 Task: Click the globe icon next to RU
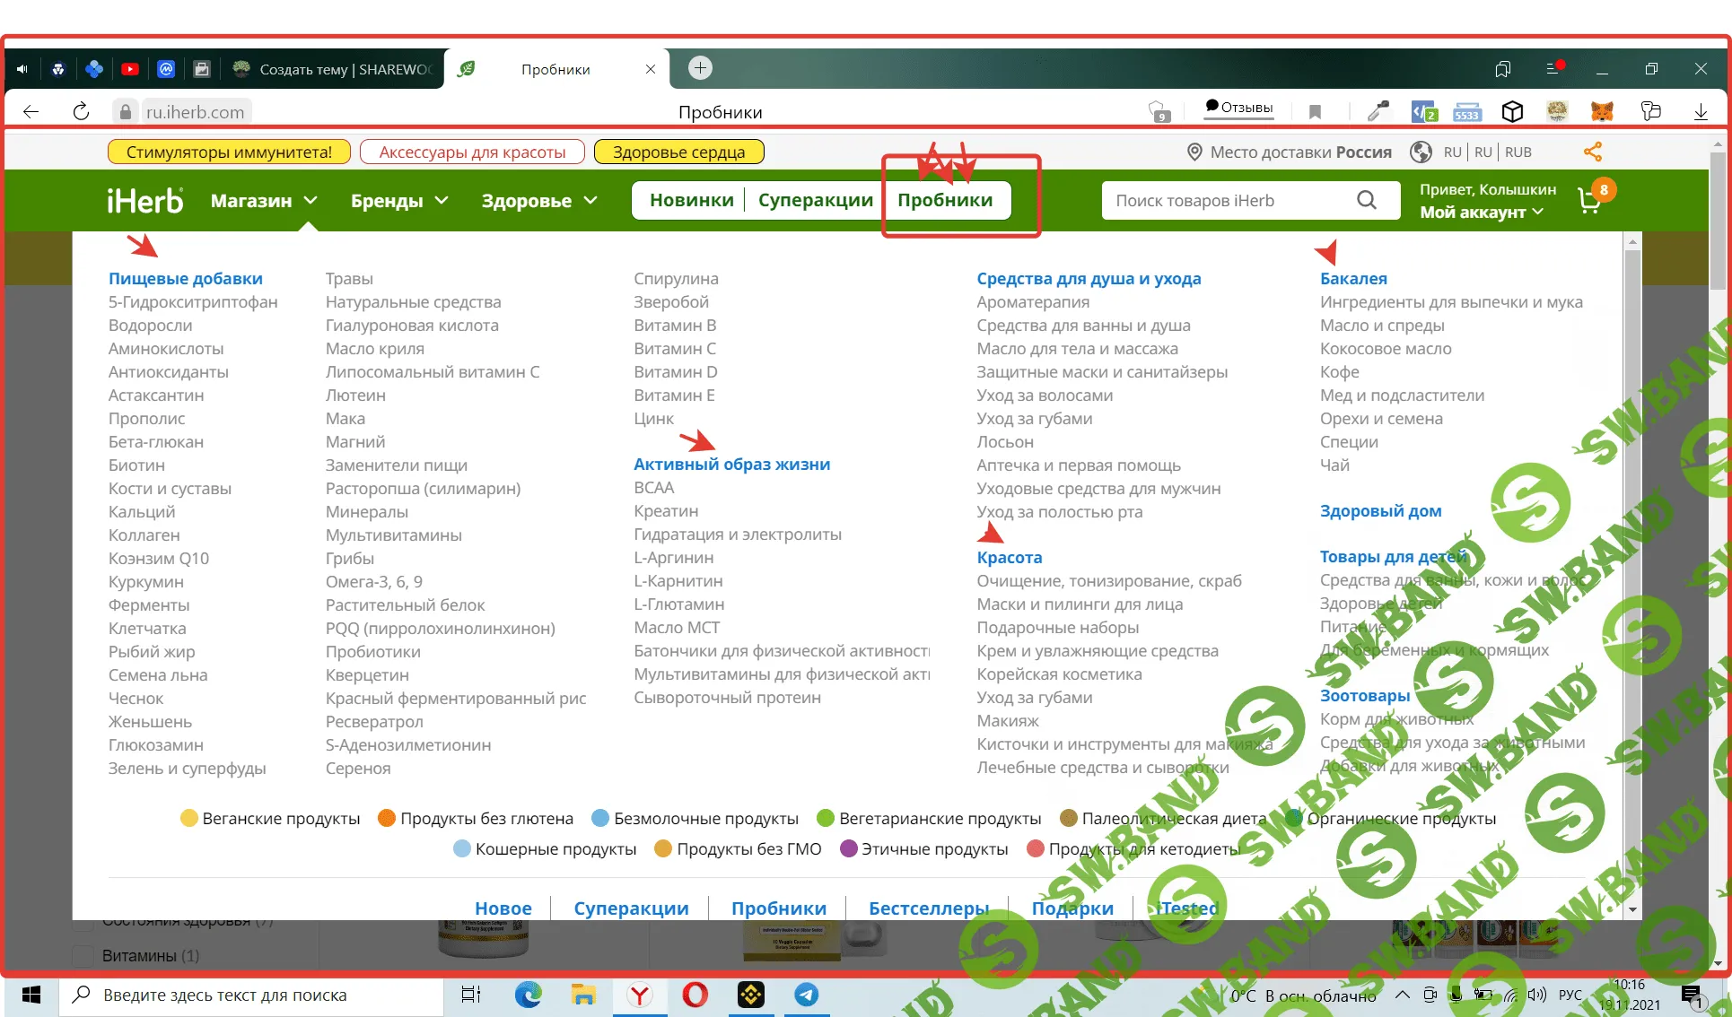coord(1421,152)
